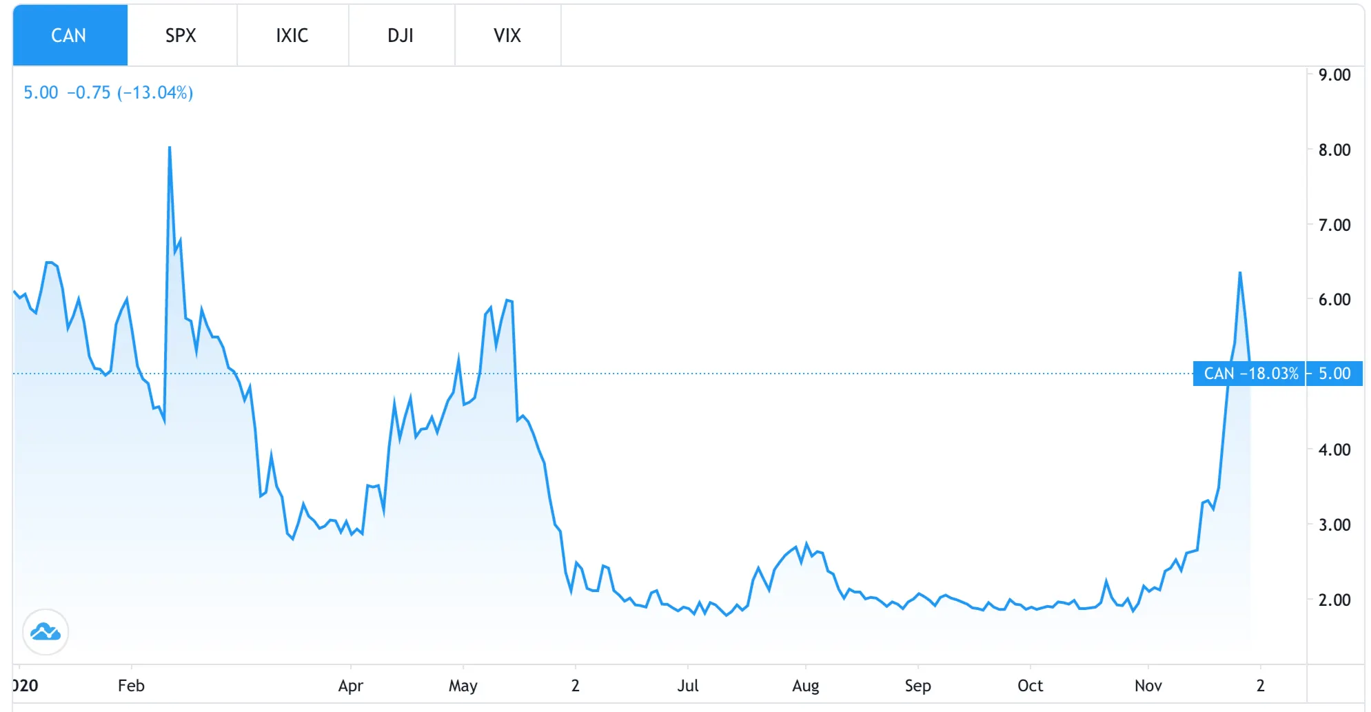Switch to the CAN tab
1371x712 pixels.
coord(69,35)
